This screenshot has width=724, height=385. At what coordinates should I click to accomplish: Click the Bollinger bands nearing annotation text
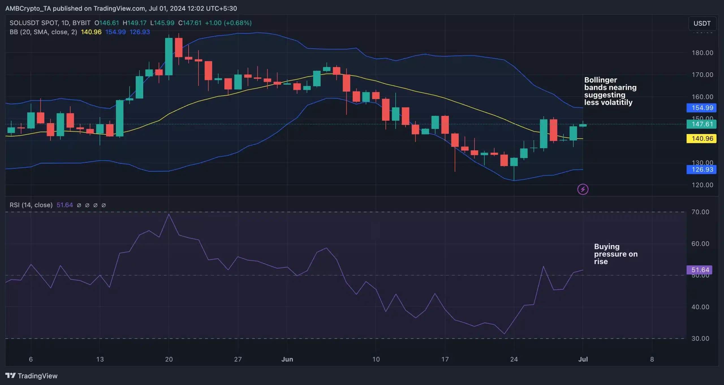(610, 91)
